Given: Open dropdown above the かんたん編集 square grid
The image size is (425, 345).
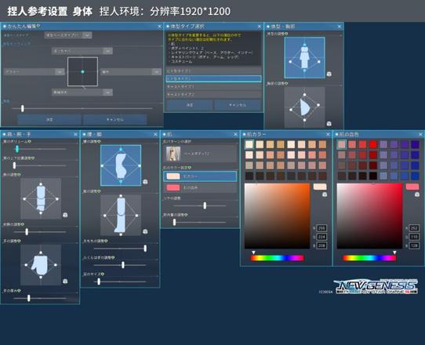Looking at the screenshot, I should tap(82, 51).
